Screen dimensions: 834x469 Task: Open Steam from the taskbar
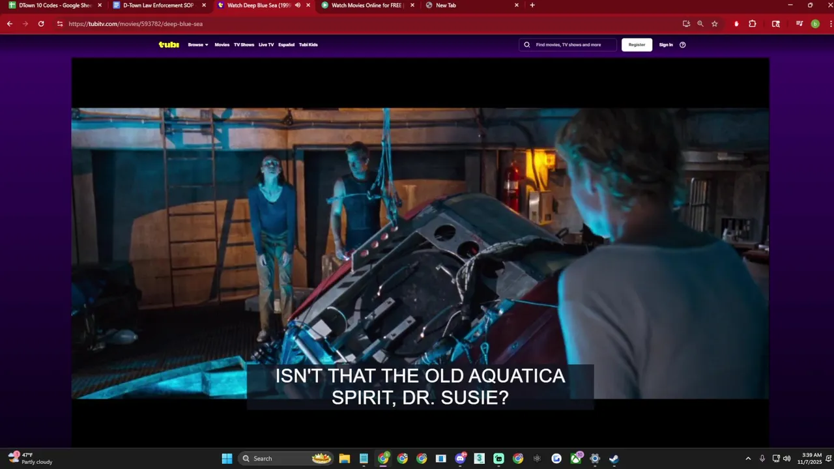[x=614, y=459]
